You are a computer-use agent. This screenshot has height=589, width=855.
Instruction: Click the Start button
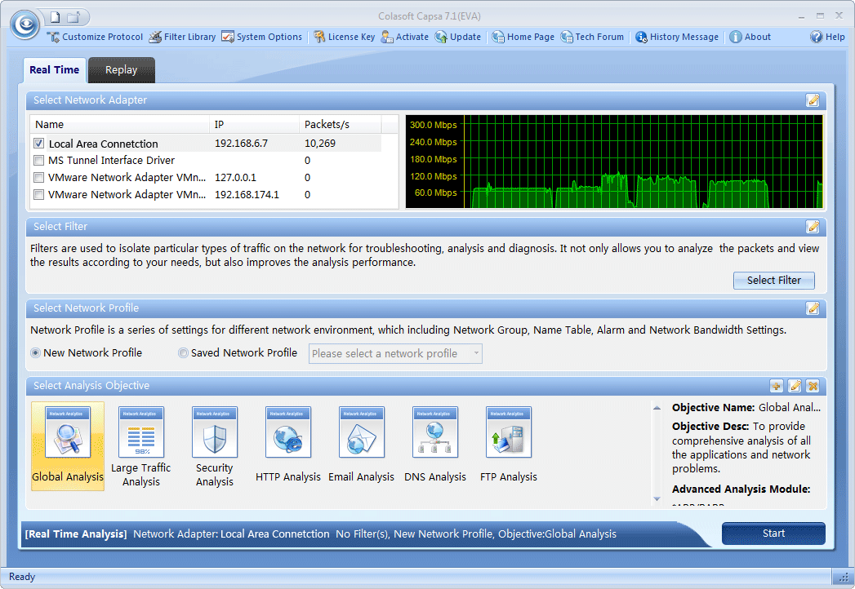pos(773,534)
